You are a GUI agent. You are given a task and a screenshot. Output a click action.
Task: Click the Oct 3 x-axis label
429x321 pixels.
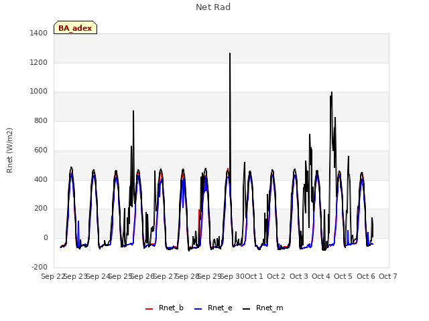(x=299, y=276)
